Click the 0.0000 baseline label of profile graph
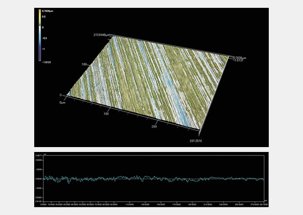 [38, 179]
